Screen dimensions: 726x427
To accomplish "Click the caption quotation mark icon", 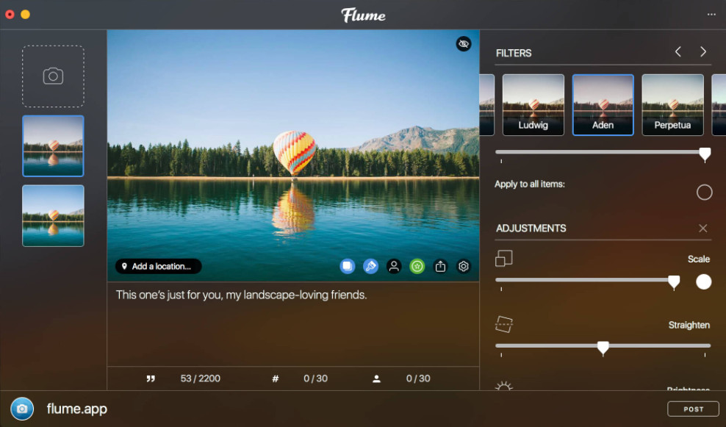I will point(151,378).
